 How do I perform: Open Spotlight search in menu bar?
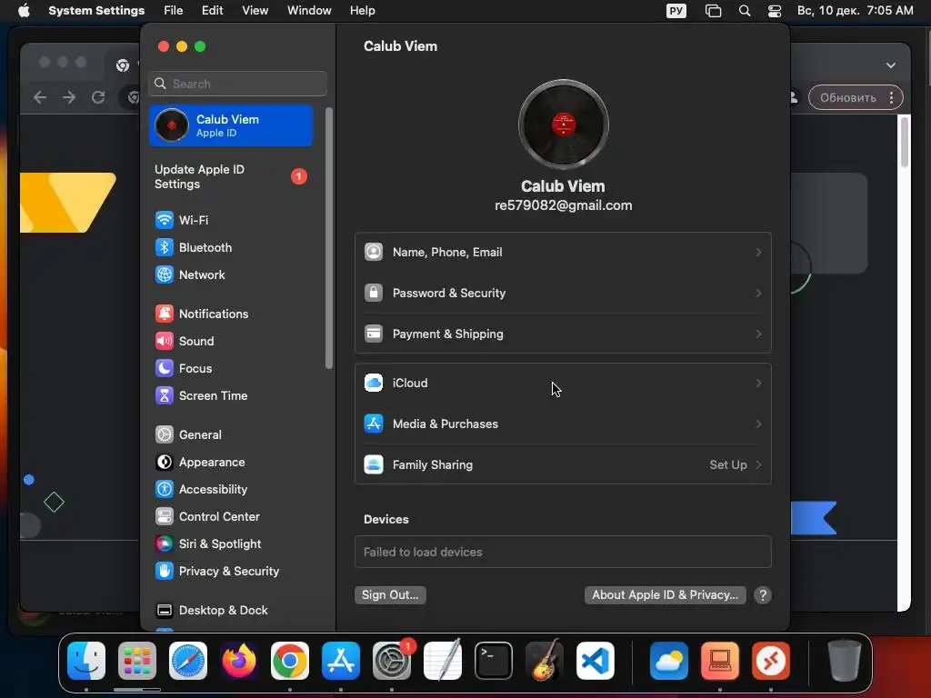point(745,11)
